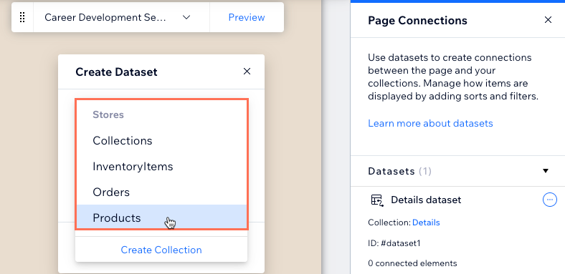565x274 pixels.
Task: Open the Details collection link
Action: pos(426,222)
